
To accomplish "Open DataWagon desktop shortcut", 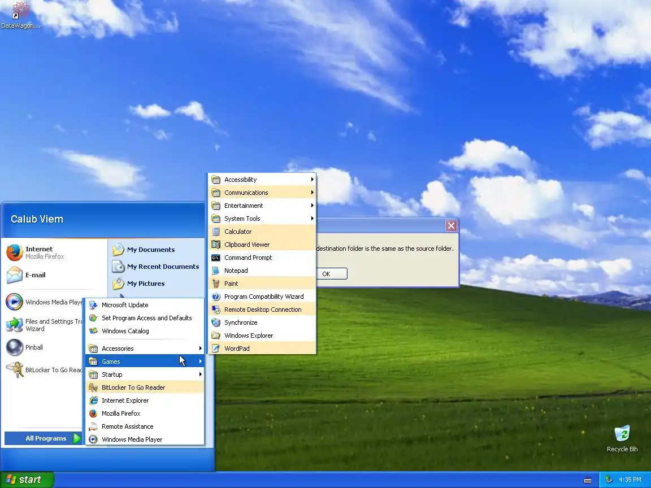I will click(20, 15).
